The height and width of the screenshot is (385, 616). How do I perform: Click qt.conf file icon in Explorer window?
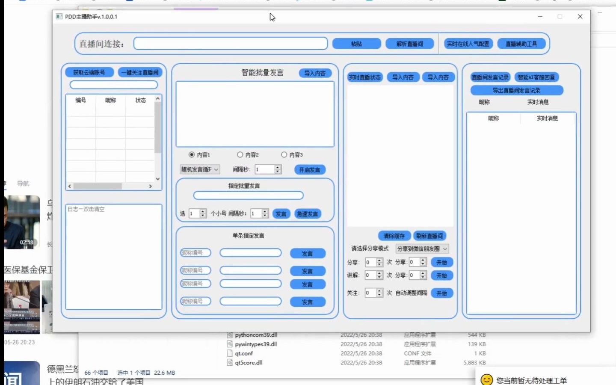click(230, 353)
